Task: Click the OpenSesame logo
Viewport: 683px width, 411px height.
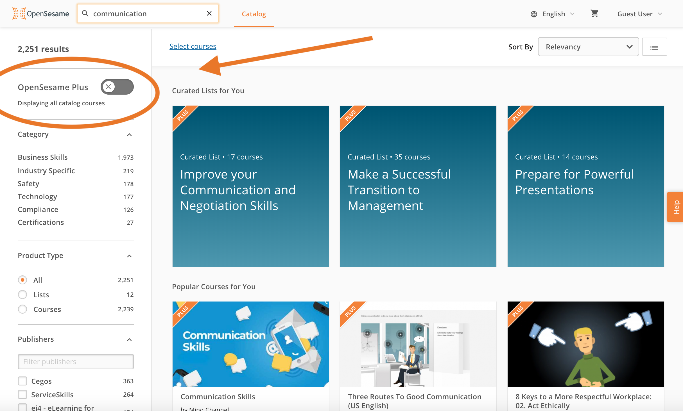Action: (x=40, y=13)
